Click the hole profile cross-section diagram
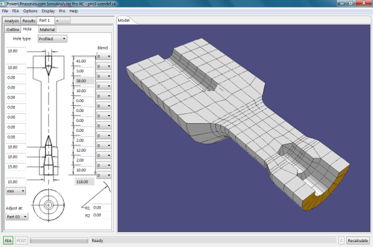Screen dimensions: 373x247 click(x=48, y=116)
